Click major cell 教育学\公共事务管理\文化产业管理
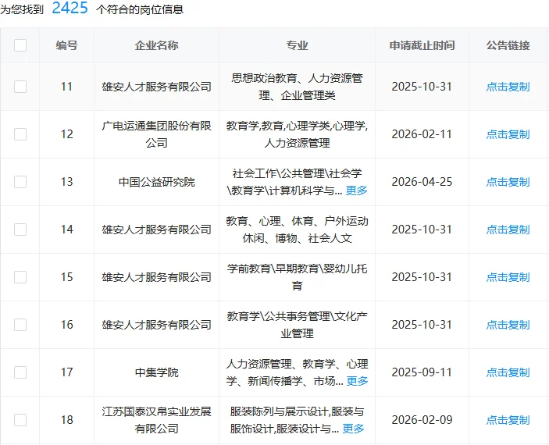 [x=297, y=325]
